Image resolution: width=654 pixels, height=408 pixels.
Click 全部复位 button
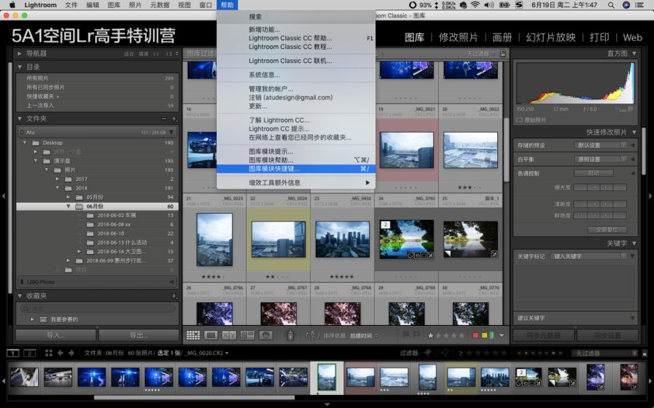[607, 229]
